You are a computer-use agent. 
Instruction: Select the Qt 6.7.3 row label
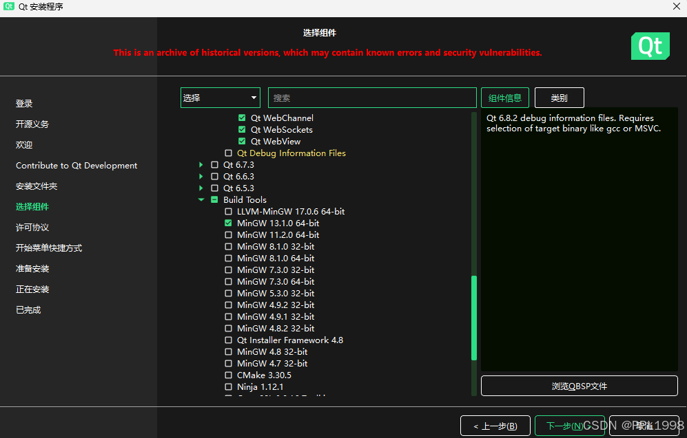239,165
